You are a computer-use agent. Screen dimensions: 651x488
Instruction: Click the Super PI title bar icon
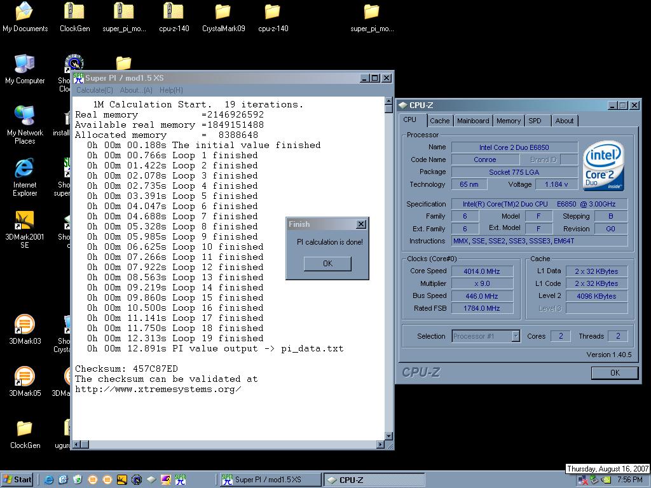[78, 78]
